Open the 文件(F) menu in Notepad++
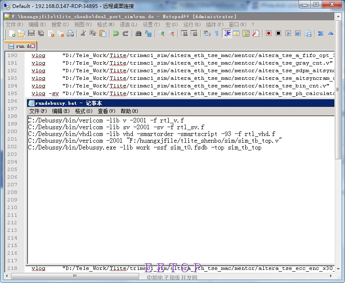 coord(14,24)
